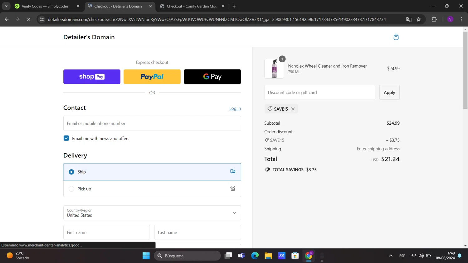
Task: Click the ESP language indicator
Action: pos(402,256)
